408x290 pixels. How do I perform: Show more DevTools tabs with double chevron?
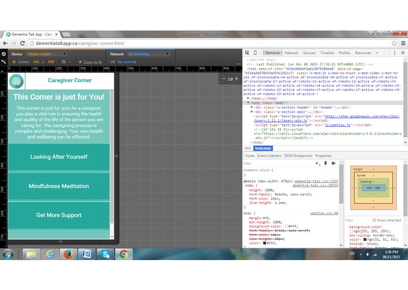coord(376,53)
